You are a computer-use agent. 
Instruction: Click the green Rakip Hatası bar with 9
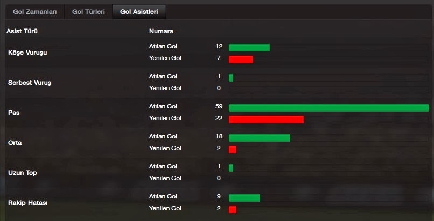[x=244, y=198]
